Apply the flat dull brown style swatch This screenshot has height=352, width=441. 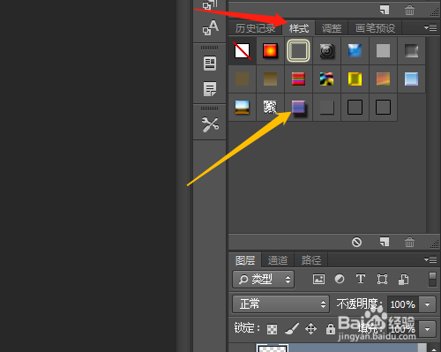[243, 79]
